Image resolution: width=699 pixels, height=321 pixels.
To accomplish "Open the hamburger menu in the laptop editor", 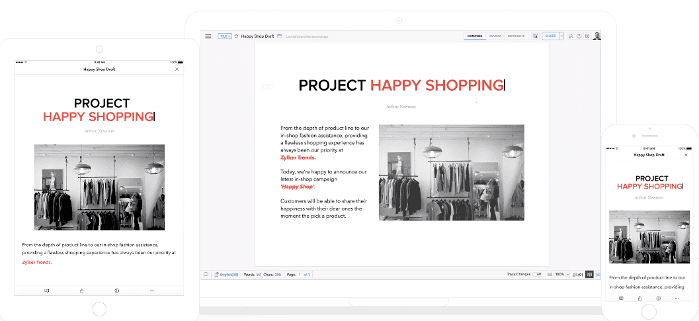I will point(208,36).
